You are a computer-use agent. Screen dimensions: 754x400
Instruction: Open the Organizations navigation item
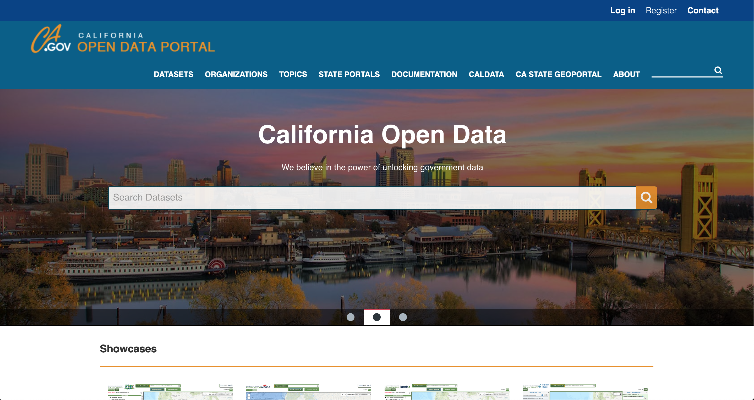[x=236, y=74]
